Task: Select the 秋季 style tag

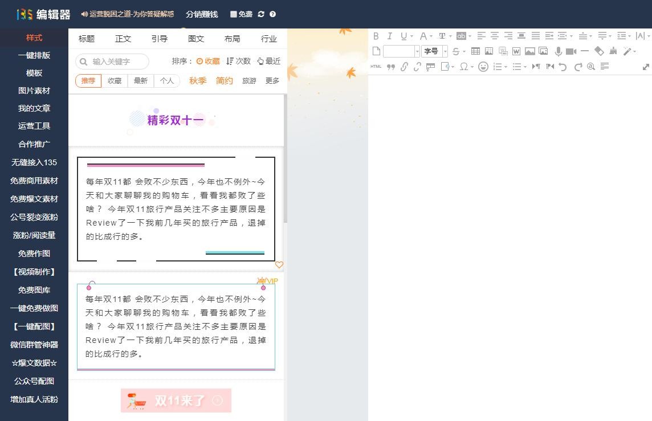Action: [x=198, y=81]
